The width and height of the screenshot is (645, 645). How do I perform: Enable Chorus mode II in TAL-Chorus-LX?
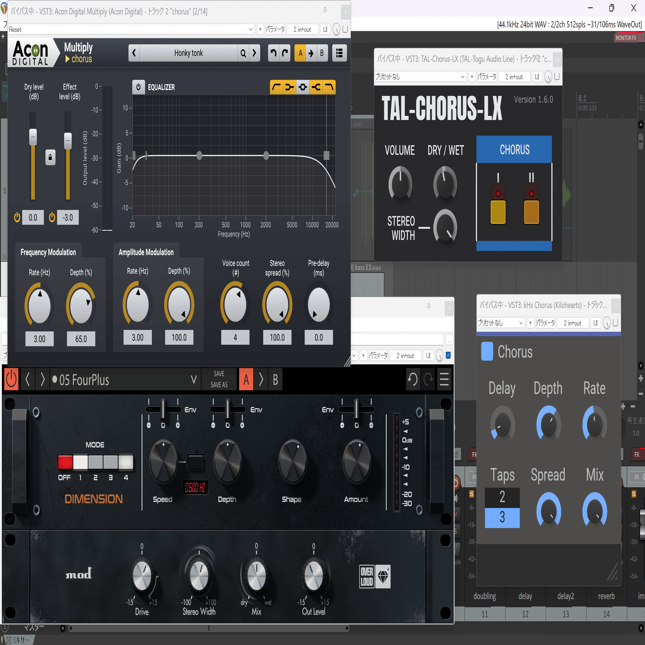[x=531, y=212]
